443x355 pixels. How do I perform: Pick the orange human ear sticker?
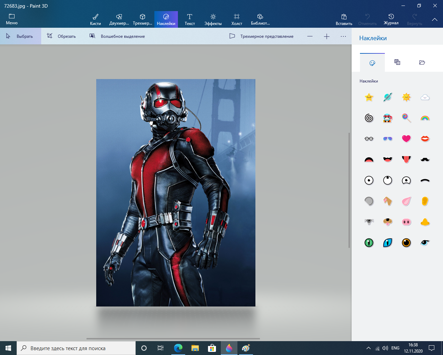coord(425,201)
